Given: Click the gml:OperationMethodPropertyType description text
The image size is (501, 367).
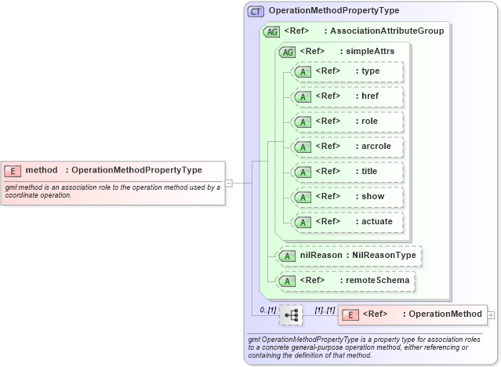Looking at the screenshot, I should pyautogui.click(x=365, y=347).
